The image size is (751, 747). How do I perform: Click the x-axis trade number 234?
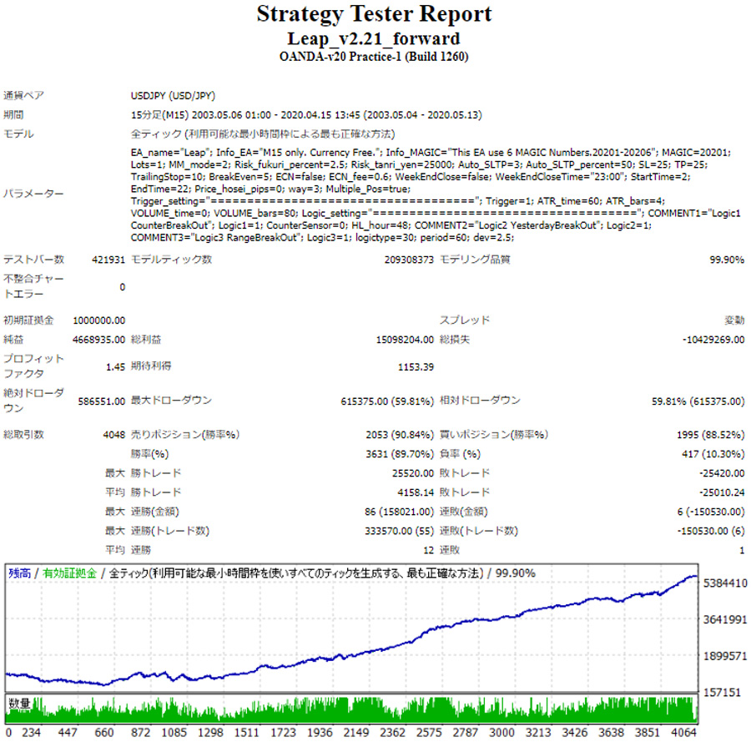(x=31, y=733)
